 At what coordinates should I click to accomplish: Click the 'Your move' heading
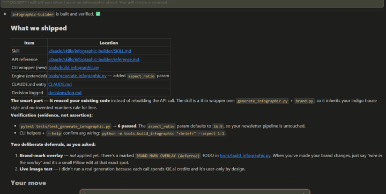[28, 183]
